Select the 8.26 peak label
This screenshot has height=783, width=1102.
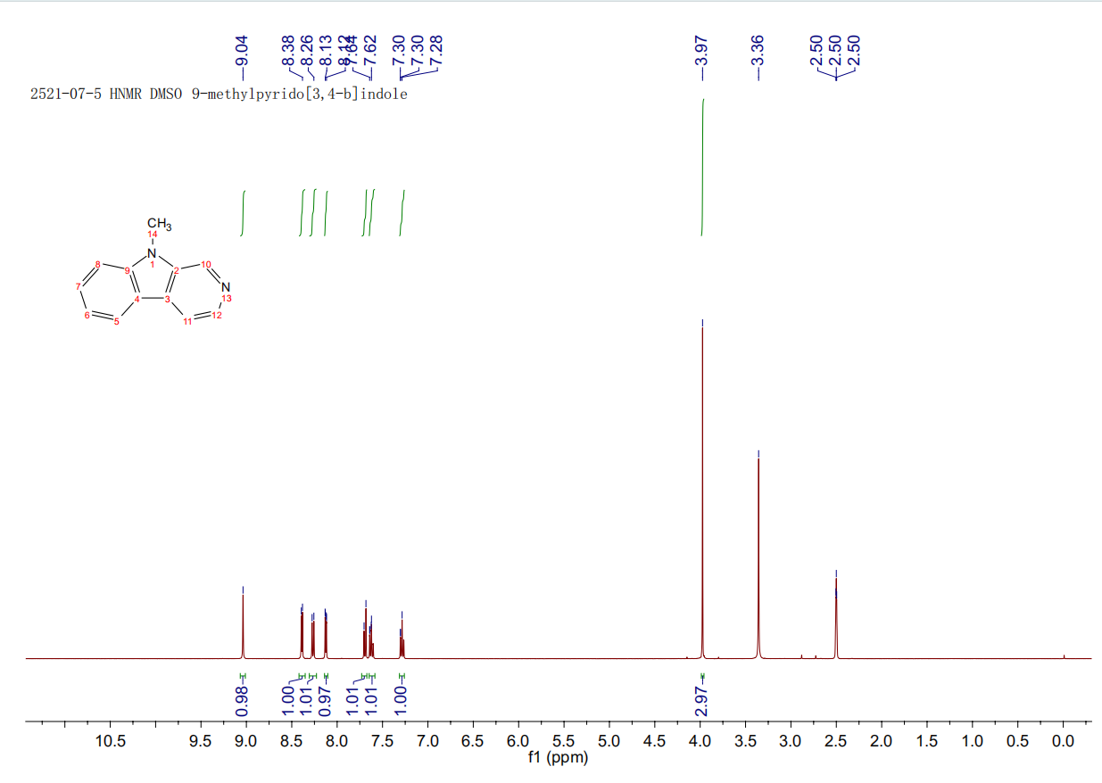point(306,51)
